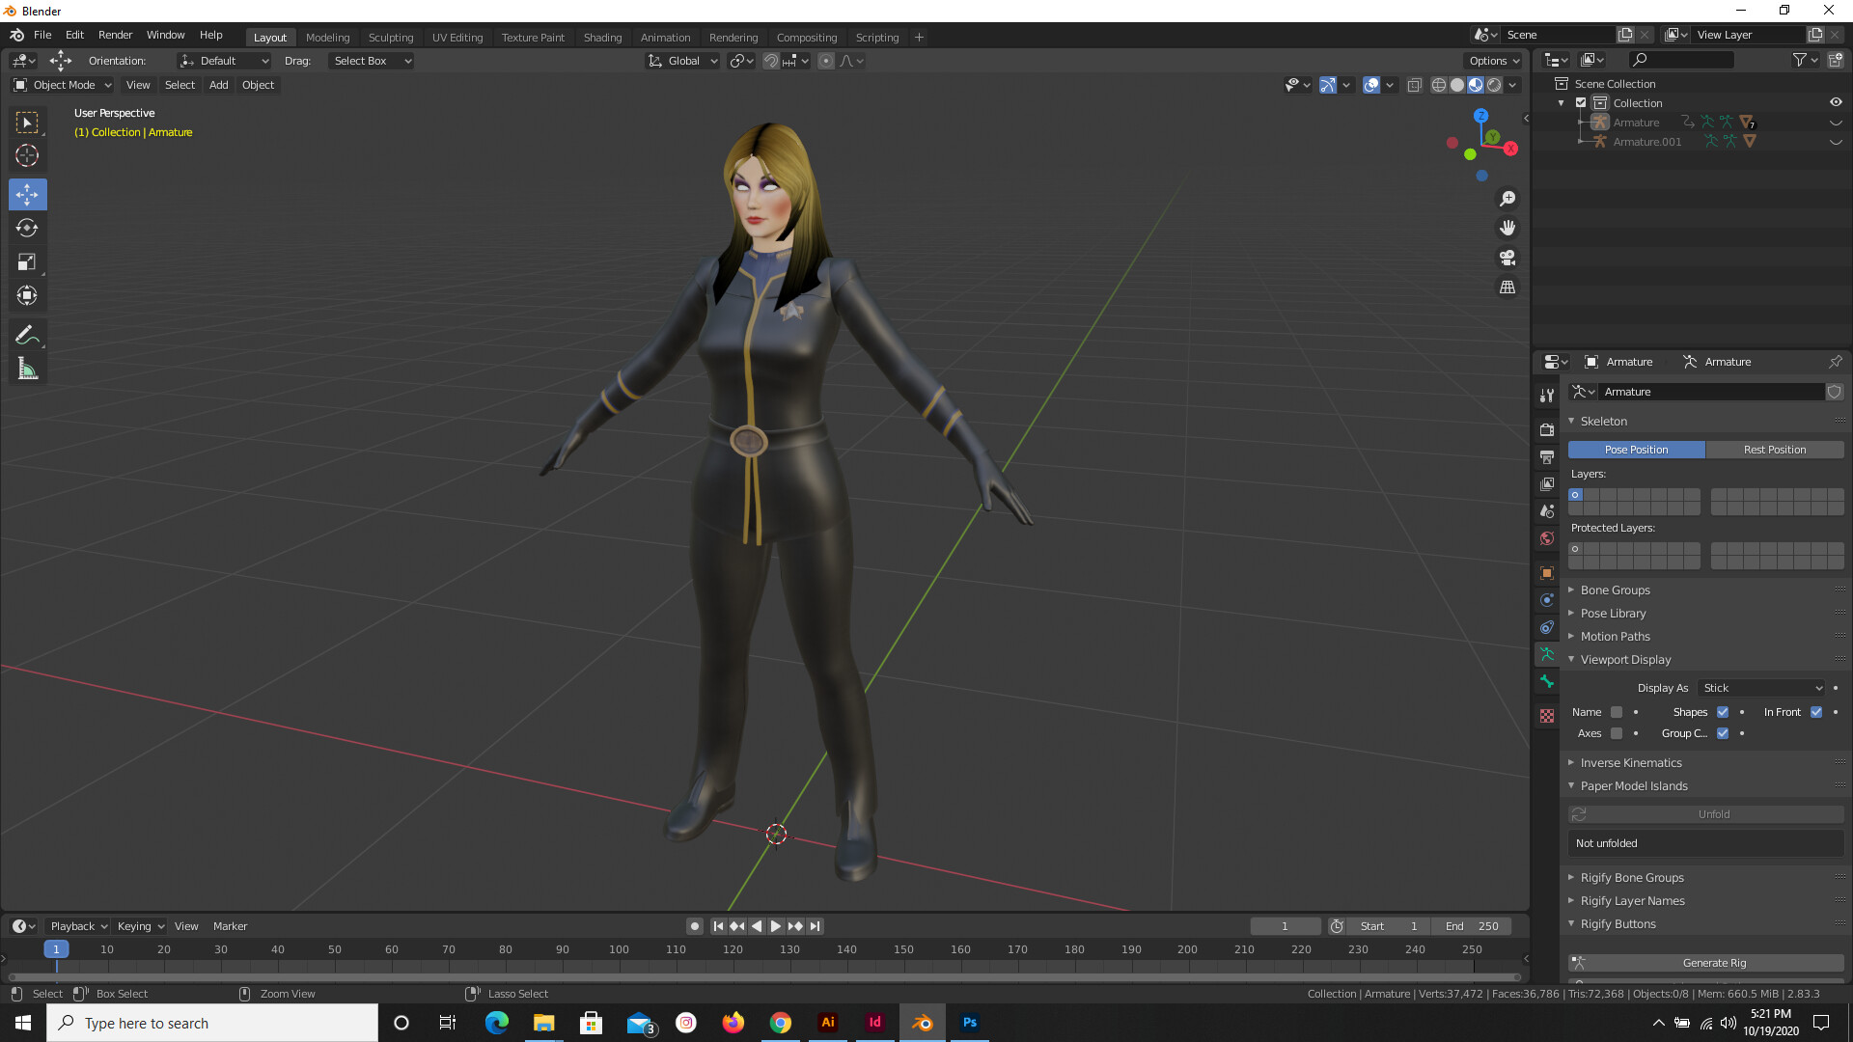Open the Render menu
This screenshot has height=1042, width=1853.
115,35
